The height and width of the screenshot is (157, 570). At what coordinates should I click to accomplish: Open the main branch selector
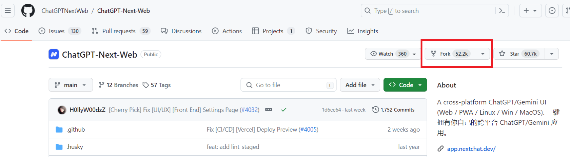pos(71,85)
